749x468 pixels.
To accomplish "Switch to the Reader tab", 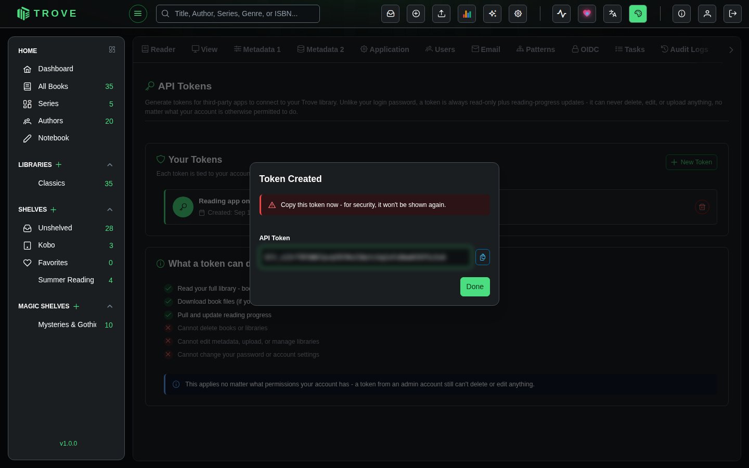I will coord(159,49).
